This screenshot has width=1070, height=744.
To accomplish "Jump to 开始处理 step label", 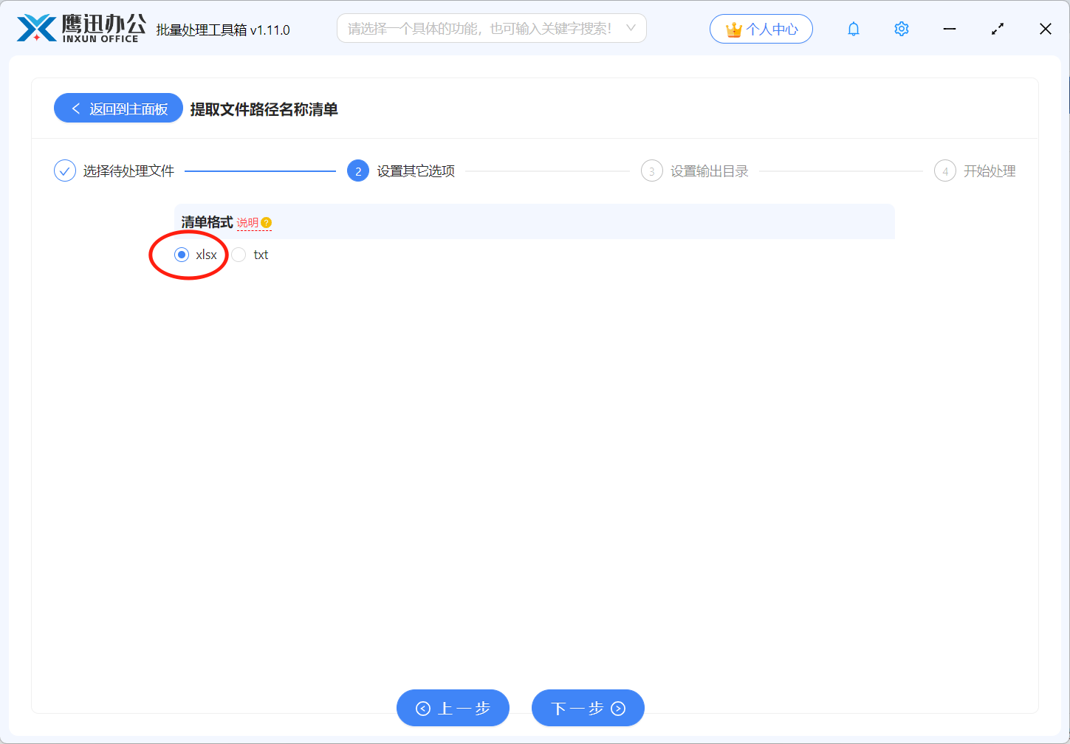I will click(990, 171).
